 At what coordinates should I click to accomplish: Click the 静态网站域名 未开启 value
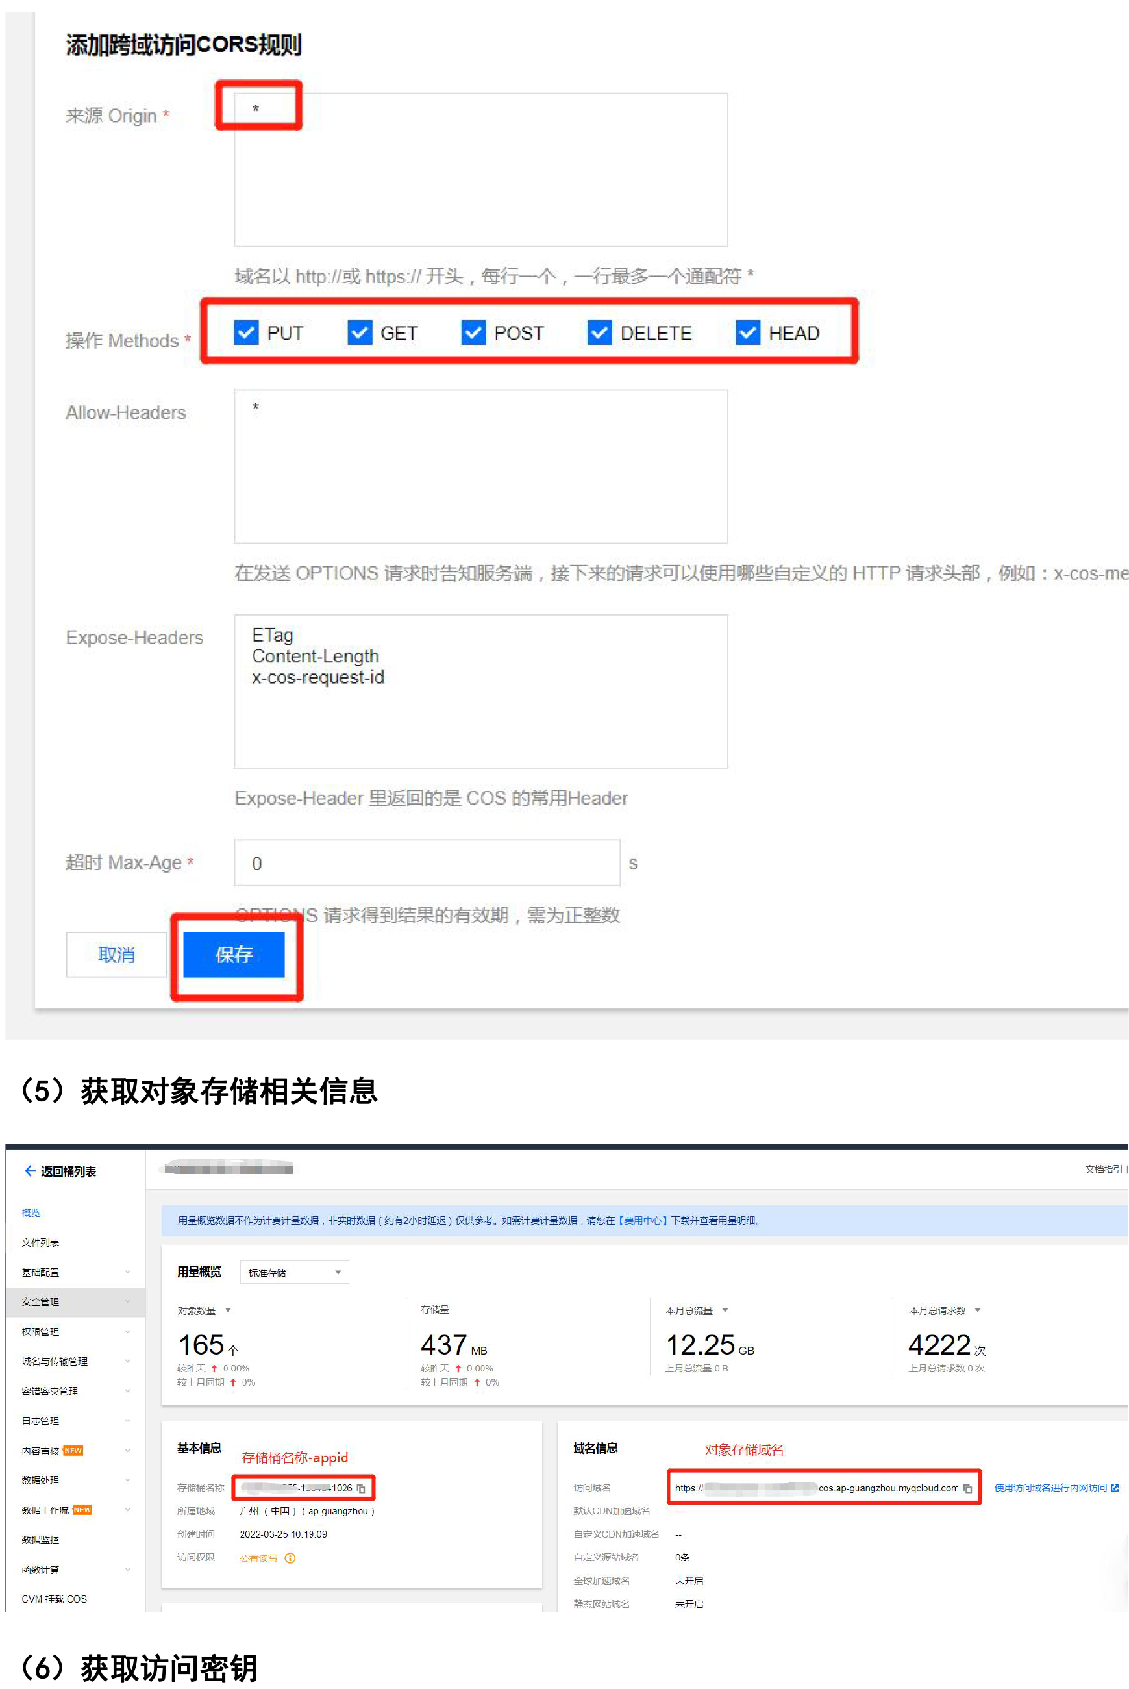689,1604
